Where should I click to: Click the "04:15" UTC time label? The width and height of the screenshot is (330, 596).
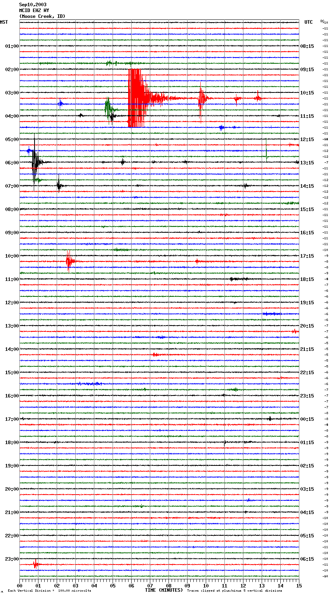tap(307, 512)
